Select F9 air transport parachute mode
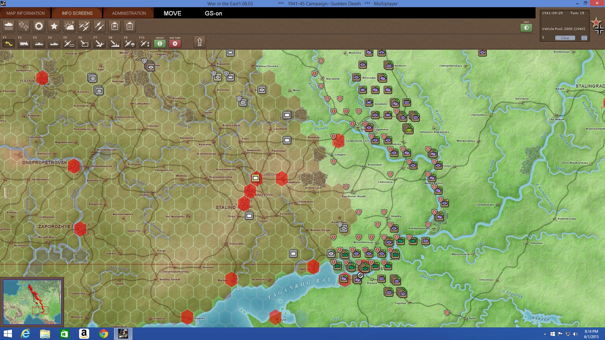 [130, 43]
